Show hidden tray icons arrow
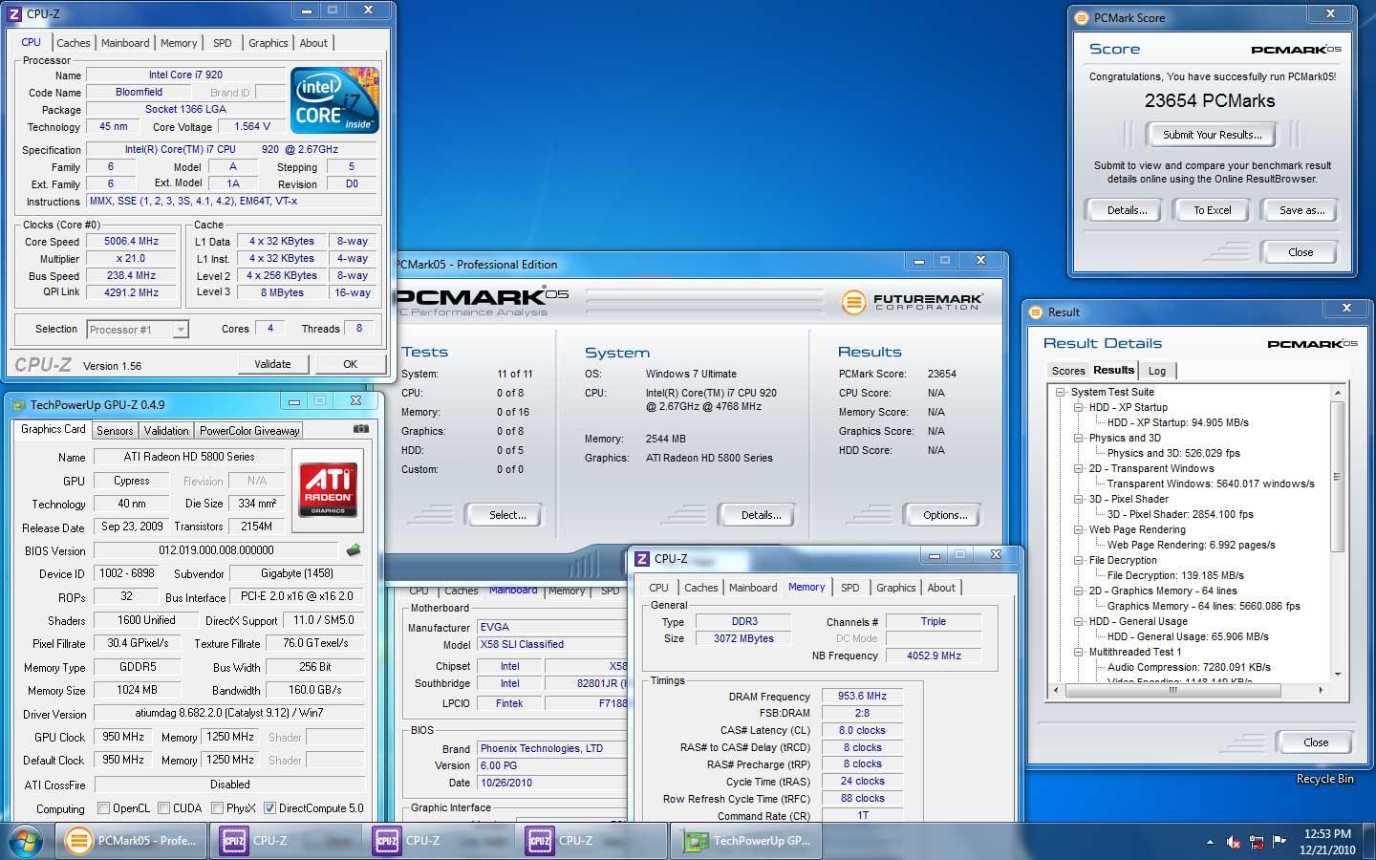Screen dimensions: 1376x860 tap(1210, 842)
